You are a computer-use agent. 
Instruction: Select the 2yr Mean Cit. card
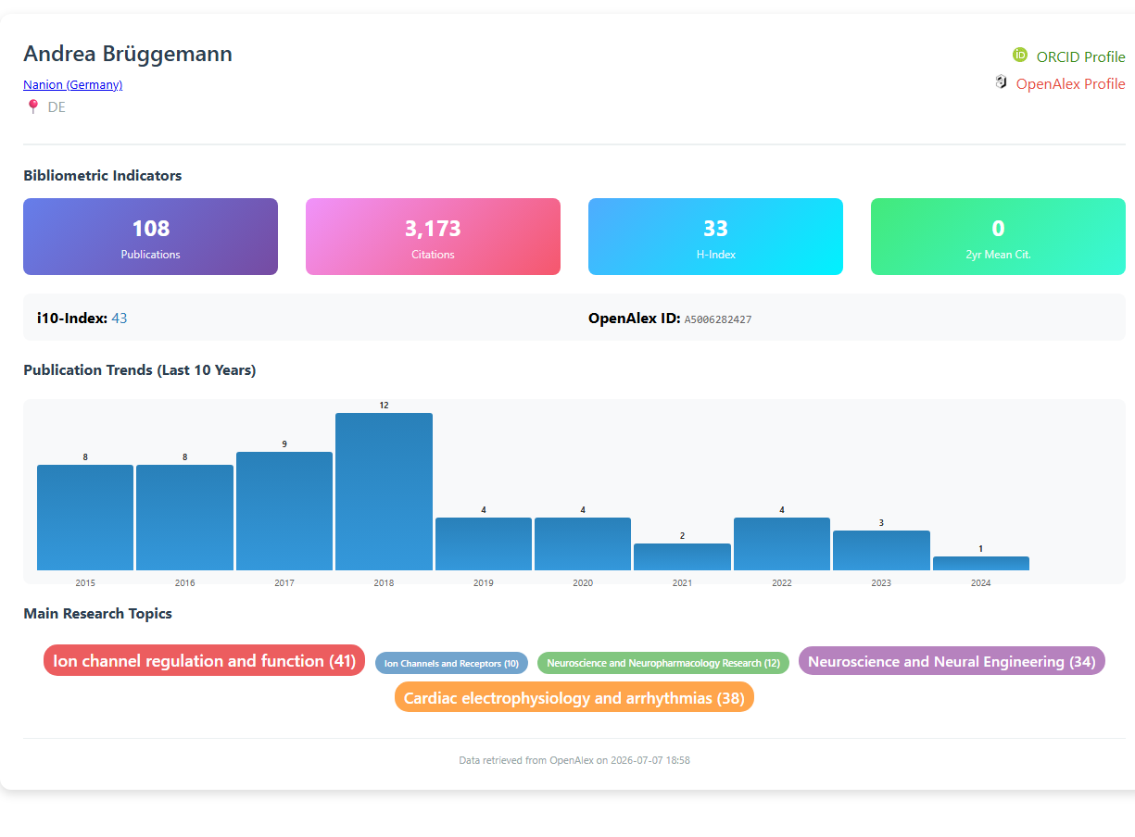click(x=998, y=237)
